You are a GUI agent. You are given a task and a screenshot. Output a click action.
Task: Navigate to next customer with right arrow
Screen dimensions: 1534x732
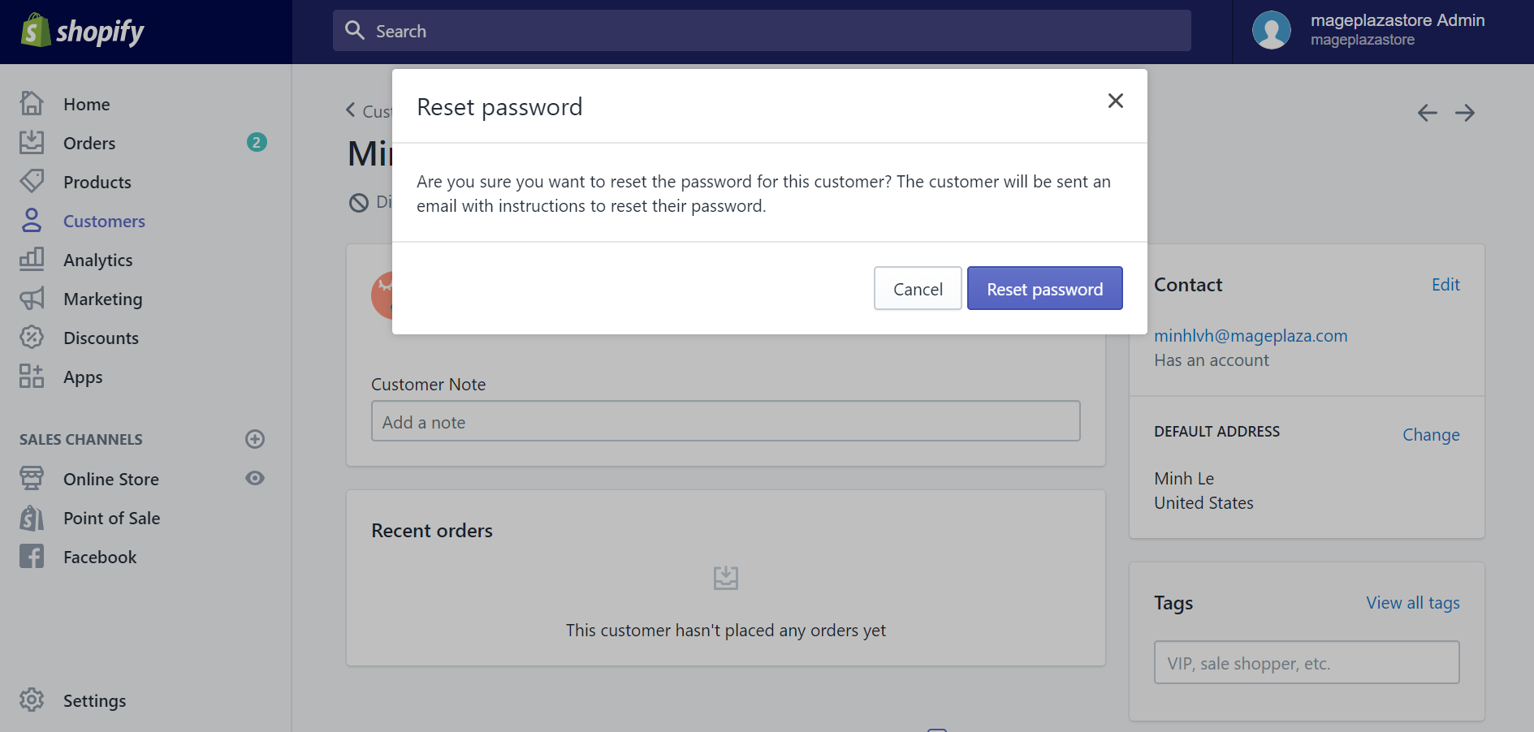1465,113
